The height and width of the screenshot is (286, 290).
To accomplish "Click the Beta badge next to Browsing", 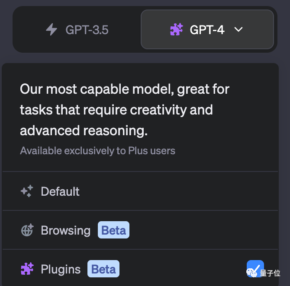I will pos(113,230).
